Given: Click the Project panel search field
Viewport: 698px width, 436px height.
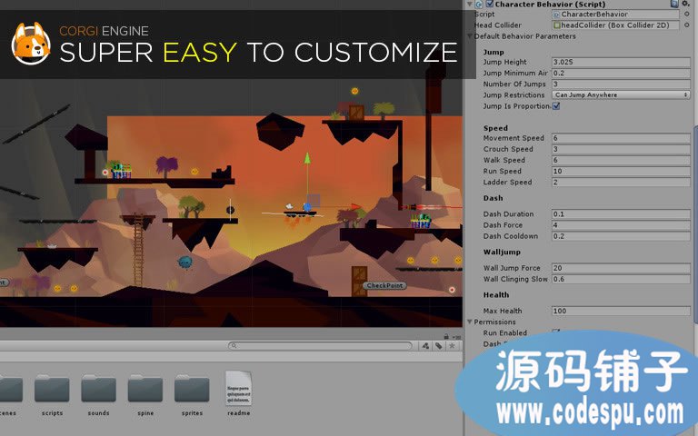Looking at the screenshot, I should (320, 346).
